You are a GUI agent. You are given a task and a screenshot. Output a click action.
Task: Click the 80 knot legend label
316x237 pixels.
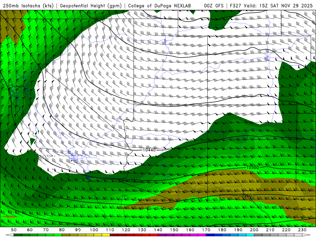[x=62, y=230]
